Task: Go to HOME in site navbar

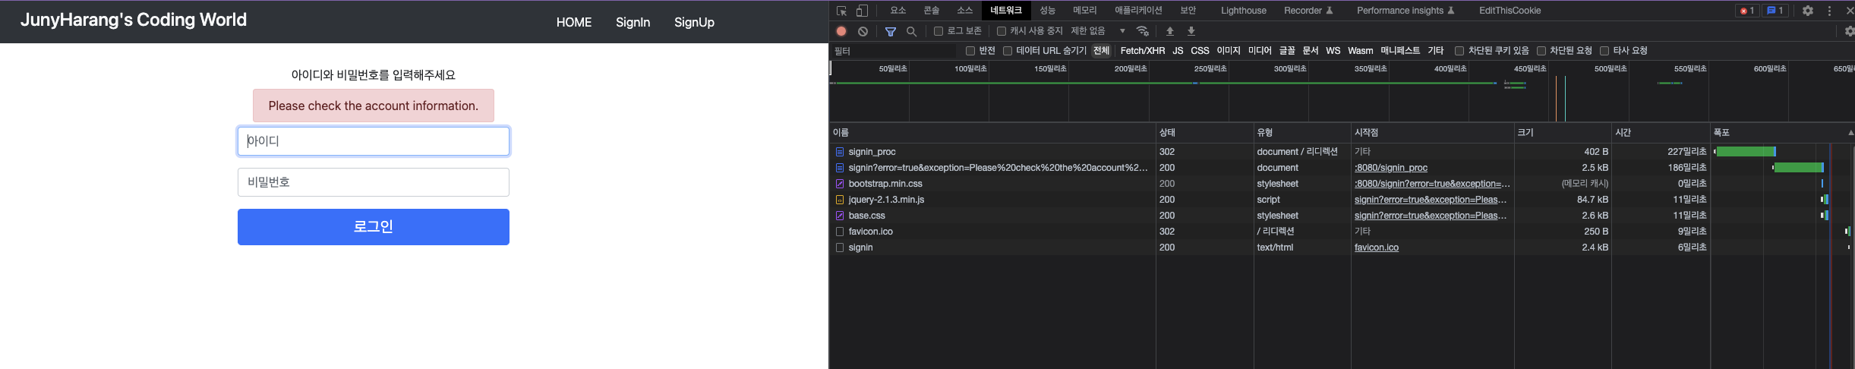Action: (x=574, y=22)
